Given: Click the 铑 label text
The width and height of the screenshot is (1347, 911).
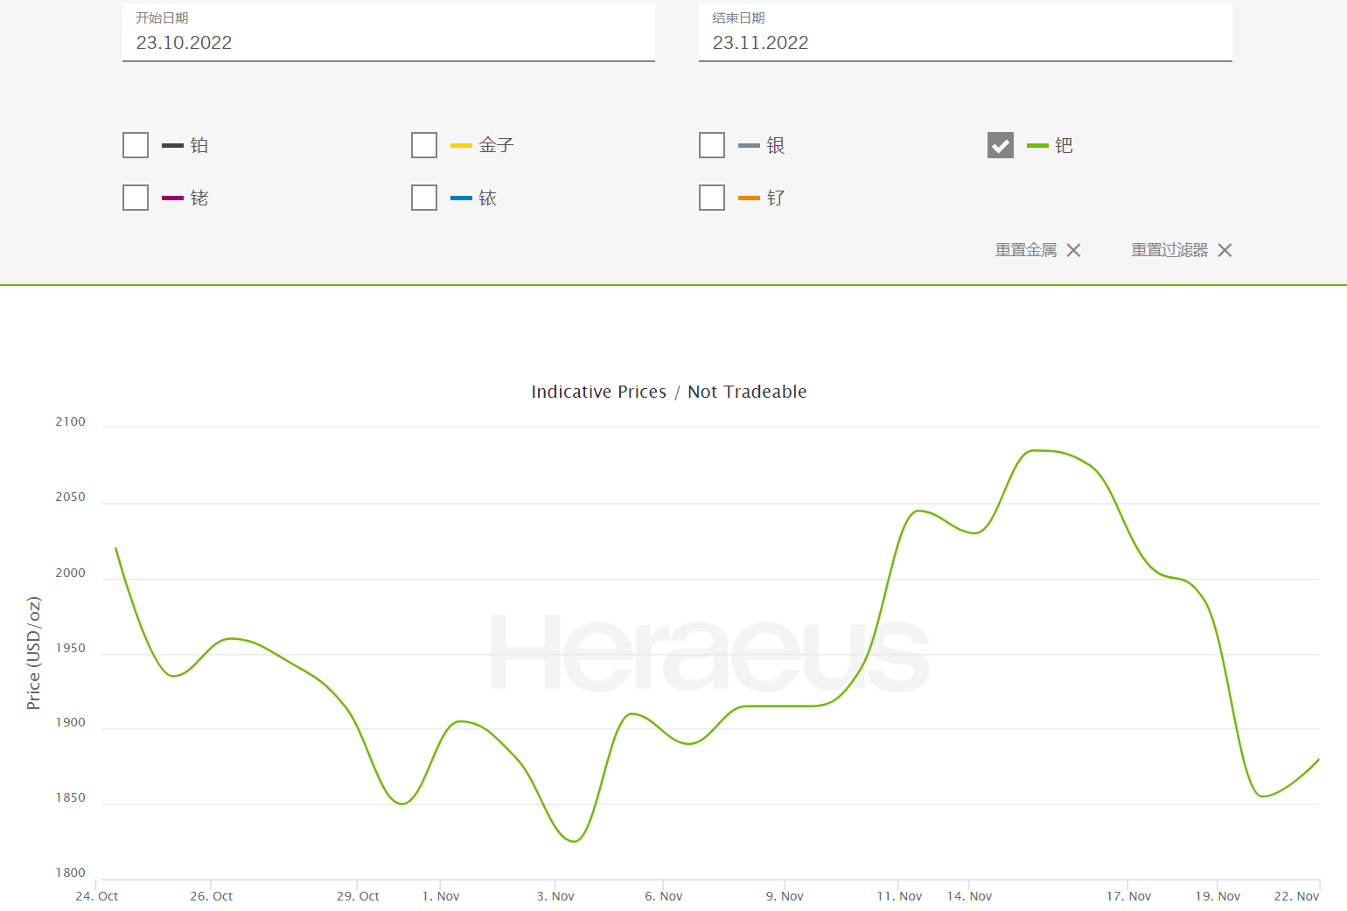Looking at the screenshot, I should click(x=199, y=198).
